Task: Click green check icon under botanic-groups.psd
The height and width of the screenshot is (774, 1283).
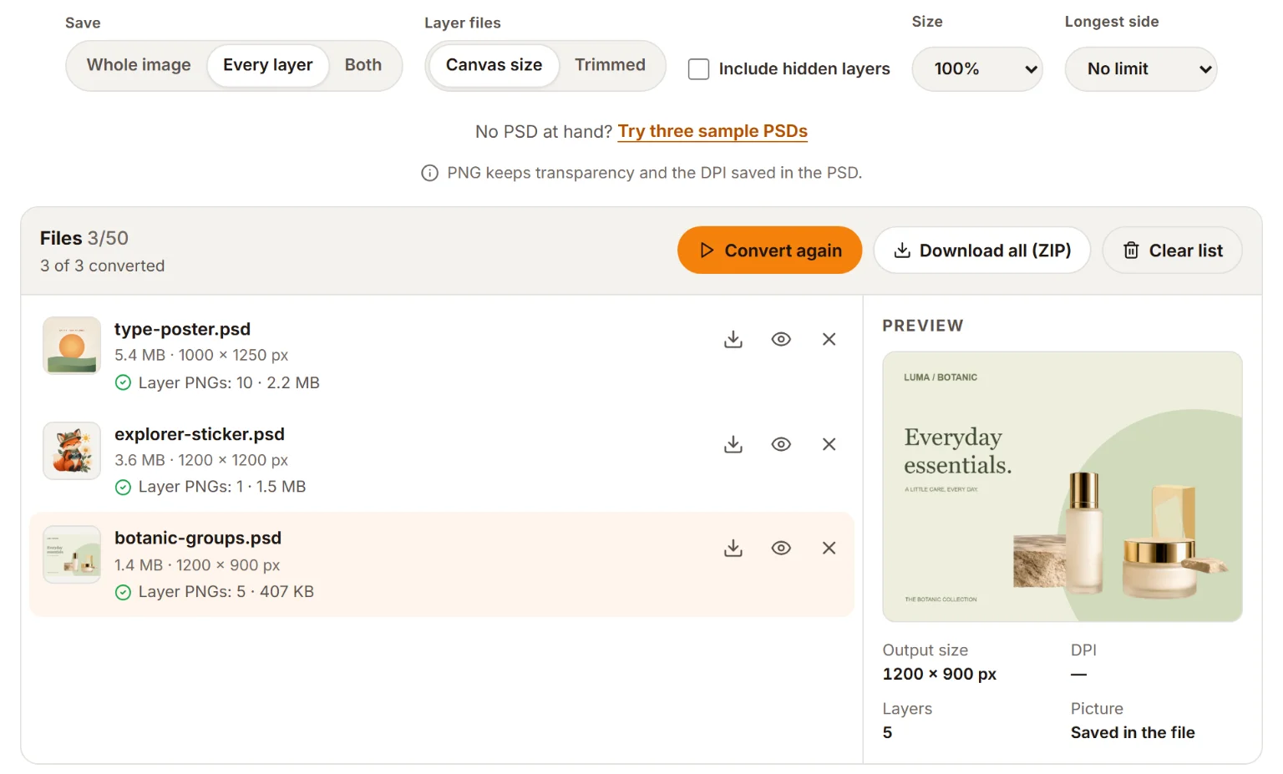Action: click(123, 592)
